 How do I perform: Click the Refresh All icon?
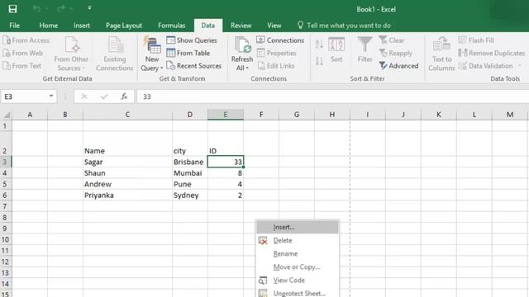[x=242, y=45]
